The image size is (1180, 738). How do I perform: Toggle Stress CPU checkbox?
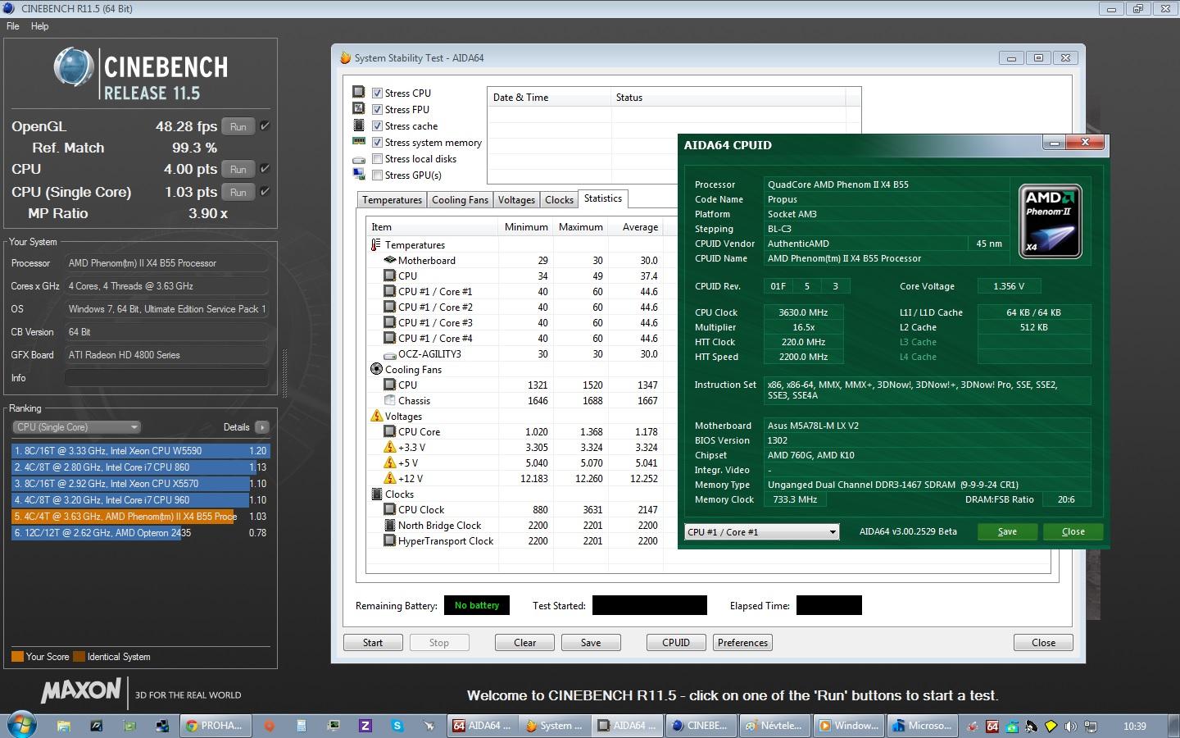pos(377,93)
